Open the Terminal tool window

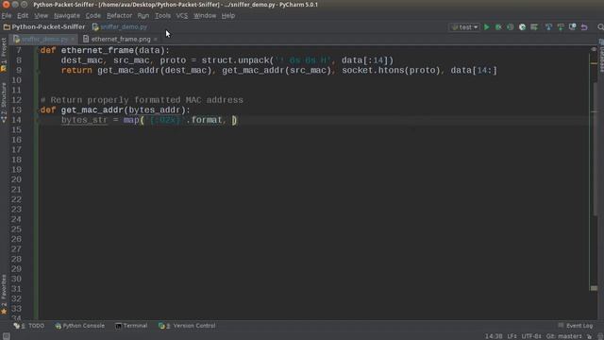131,326
